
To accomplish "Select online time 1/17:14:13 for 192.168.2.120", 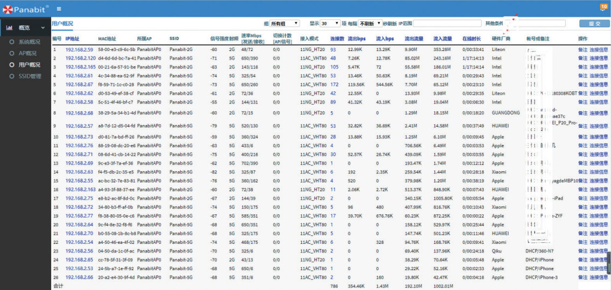I will click(x=473, y=58).
